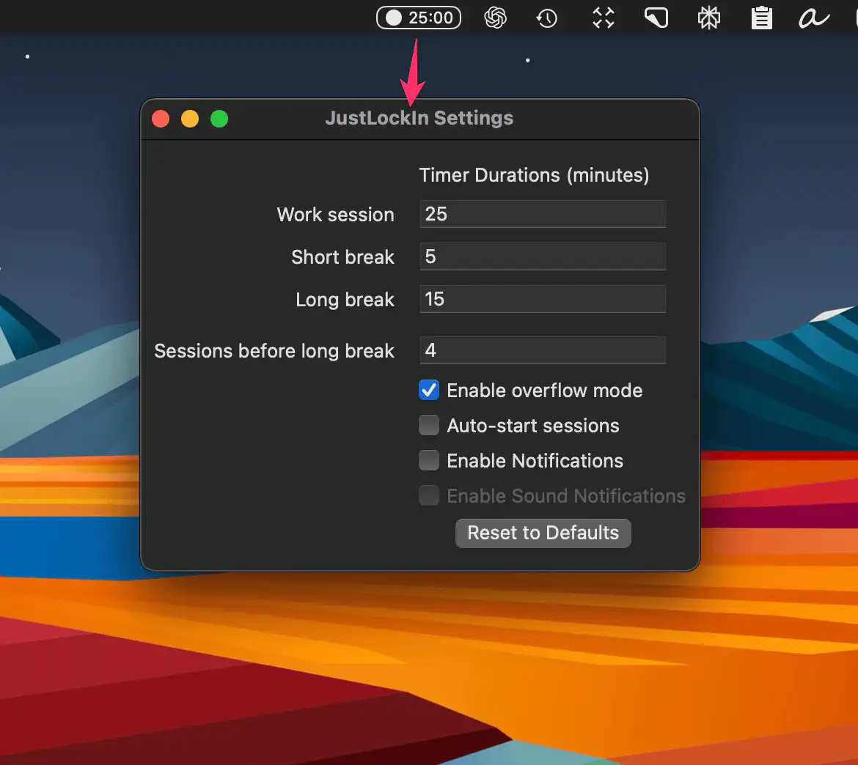Open the clock history menu bar icon

point(546,18)
